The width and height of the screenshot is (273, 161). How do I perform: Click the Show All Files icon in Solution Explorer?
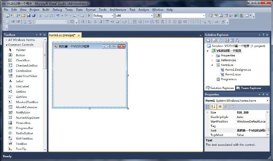pos(215,40)
